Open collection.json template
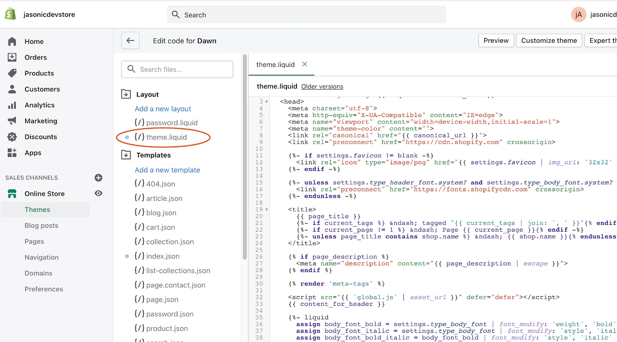This screenshot has height=342, width=617. (164, 242)
